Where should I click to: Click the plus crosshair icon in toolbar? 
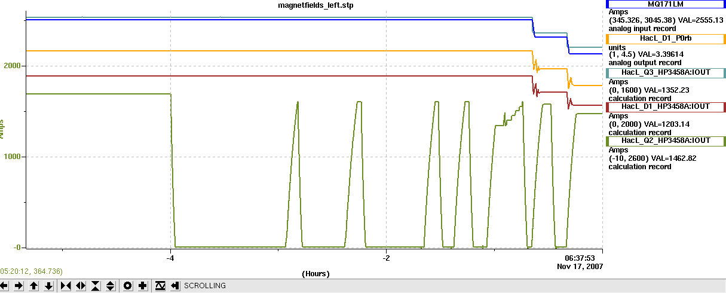(142, 286)
